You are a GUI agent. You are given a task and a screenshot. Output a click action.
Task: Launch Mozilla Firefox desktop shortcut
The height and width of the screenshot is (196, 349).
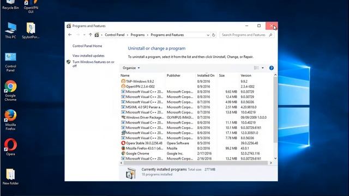tap(10, 120)
